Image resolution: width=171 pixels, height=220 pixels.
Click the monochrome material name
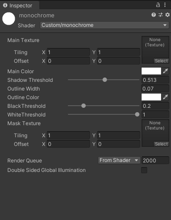tap(37, 15)
